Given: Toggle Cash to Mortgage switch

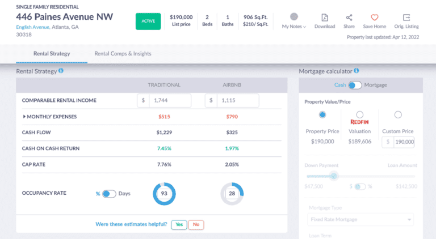Looking at the screenshot, I should 355,85.
